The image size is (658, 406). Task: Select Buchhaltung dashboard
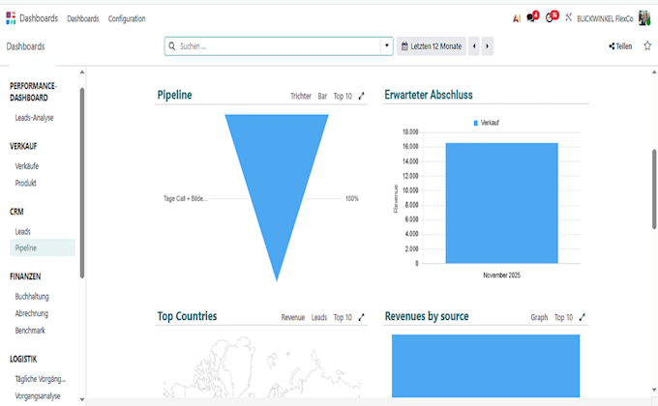click(x=32, y=297)
